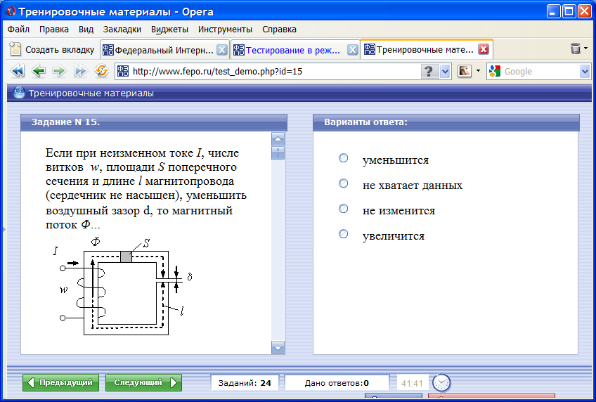Click tab icon of Тестирование в реж... tab
This screenshot has height=402, width=596.
(x=239, y=50)
